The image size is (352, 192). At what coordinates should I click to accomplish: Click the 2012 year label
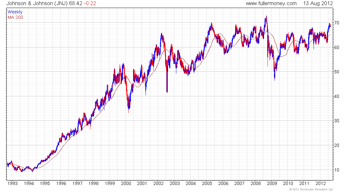coord(320,183)
